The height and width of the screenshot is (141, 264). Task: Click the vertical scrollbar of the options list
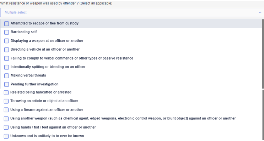[x=263, y=54]
